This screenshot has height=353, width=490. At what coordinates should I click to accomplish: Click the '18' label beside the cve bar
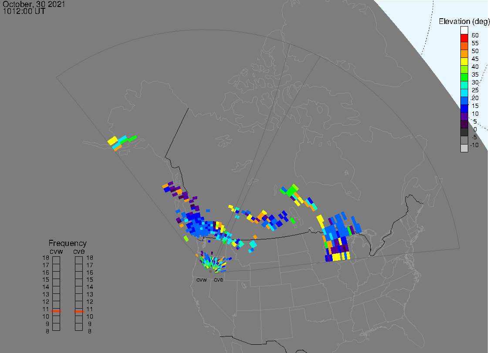click(x=90, y=258)
